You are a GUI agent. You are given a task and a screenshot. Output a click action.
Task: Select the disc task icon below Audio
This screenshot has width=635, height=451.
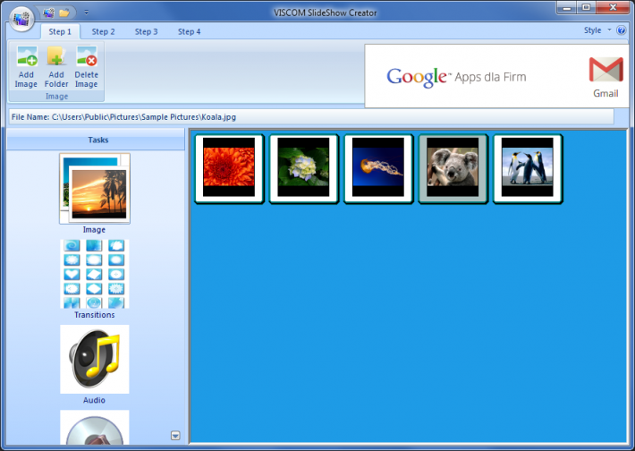pyautogui.click(x=95, y=427)
